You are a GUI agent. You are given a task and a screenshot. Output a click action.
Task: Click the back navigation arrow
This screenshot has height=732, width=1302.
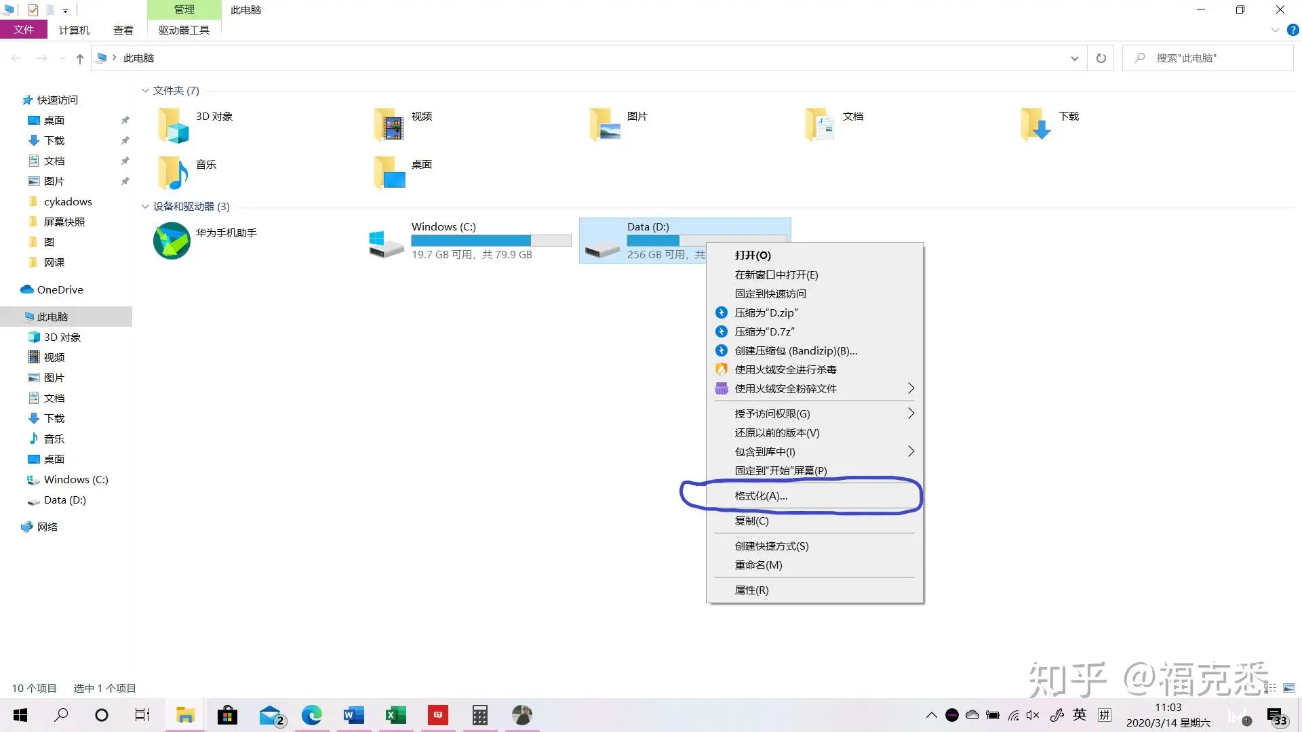point(16,58)
